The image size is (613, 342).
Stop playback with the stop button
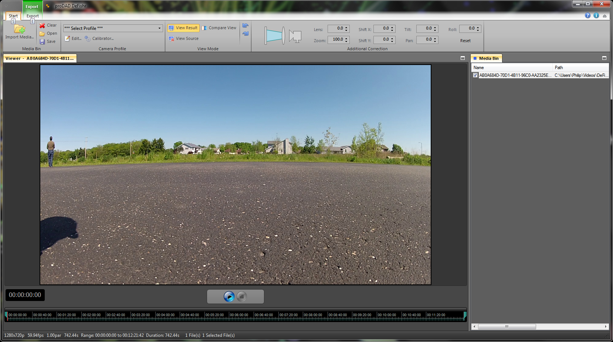242,297
